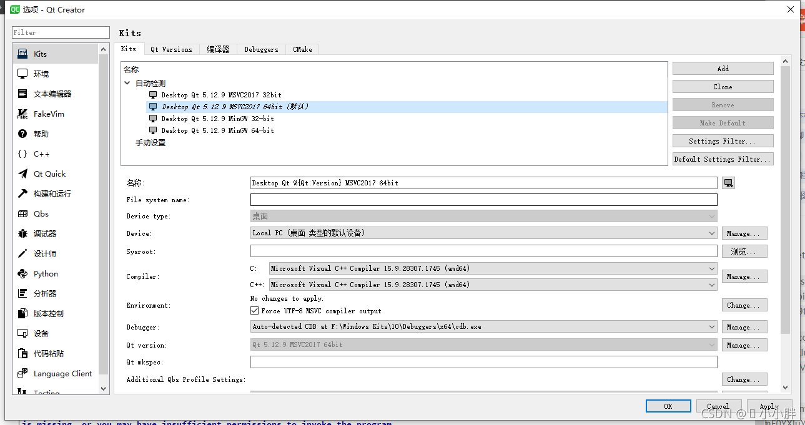Open the Device type dropdown
Image resolution: width=805 pixels, height=425 pixels.
pos(483,216)
